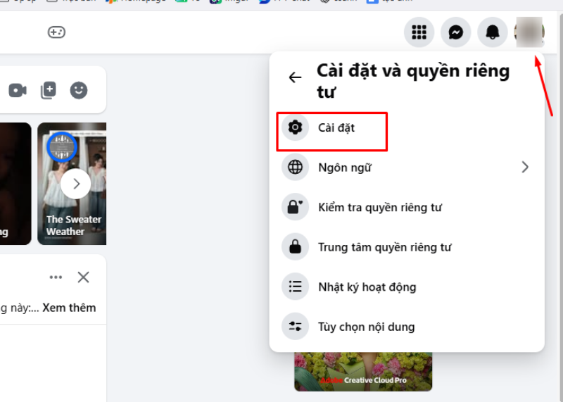Open the dark story card on the left
Viewport: 563px width, 402px height.
pyautogui.click(x=15, y=184)
